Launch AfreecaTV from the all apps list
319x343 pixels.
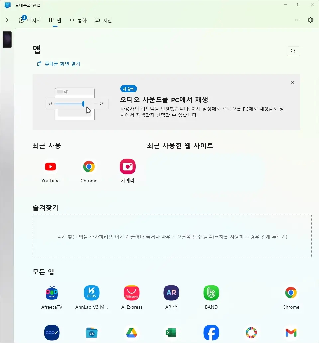click(x=52, y=293)
